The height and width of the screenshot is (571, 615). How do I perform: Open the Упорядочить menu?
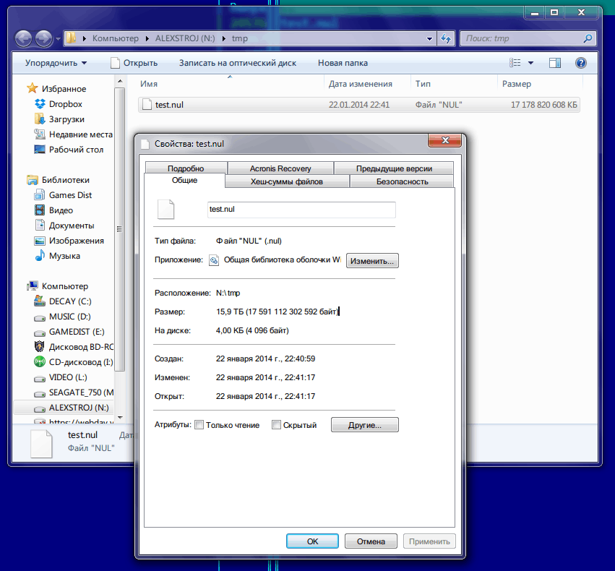(x=56, y=63)
